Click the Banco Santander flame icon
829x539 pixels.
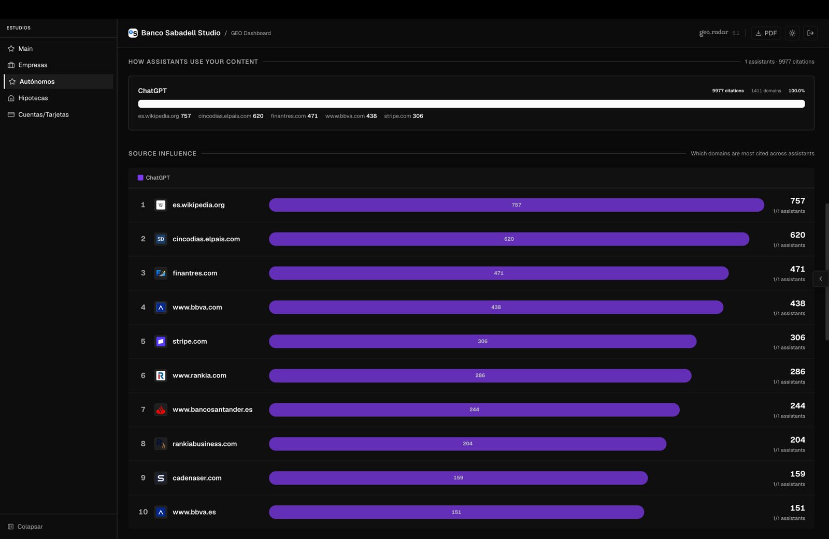pyautogui.click(x=161, y=410)
